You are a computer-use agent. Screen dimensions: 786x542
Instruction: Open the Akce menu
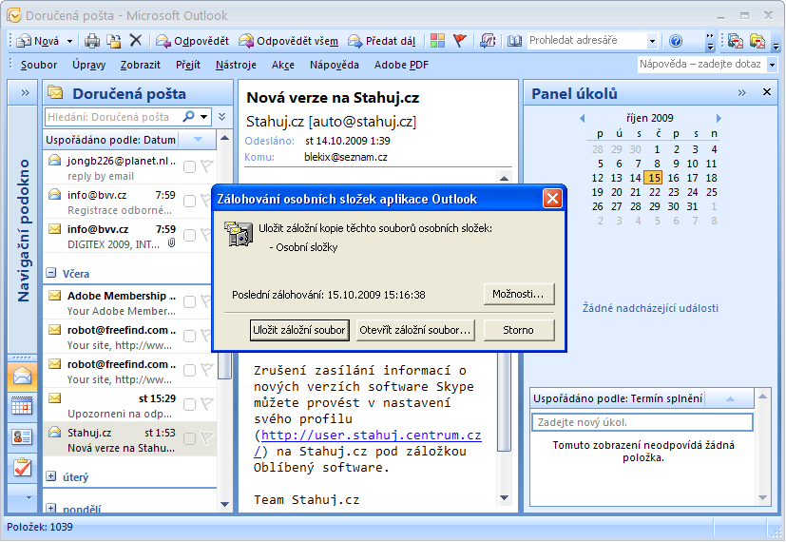[282, 65]
